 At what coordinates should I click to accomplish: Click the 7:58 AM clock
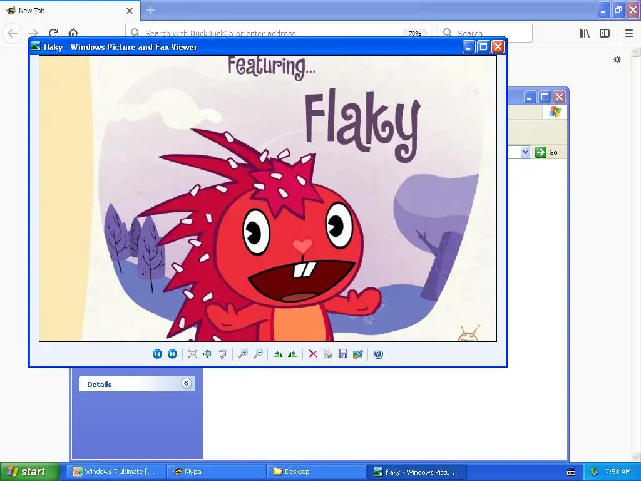[x=618, y=472]
